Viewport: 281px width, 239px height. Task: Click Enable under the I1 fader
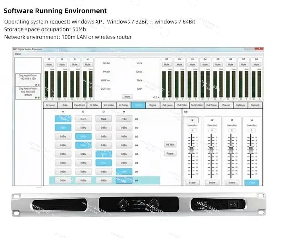192,183
